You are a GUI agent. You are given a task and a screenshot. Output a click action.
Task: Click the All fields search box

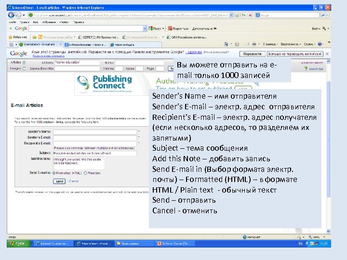tap(77, 63)
